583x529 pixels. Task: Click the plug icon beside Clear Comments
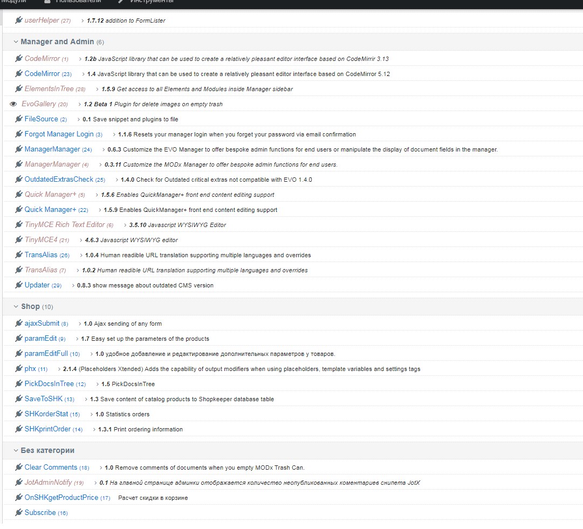[x=18, y=468]
